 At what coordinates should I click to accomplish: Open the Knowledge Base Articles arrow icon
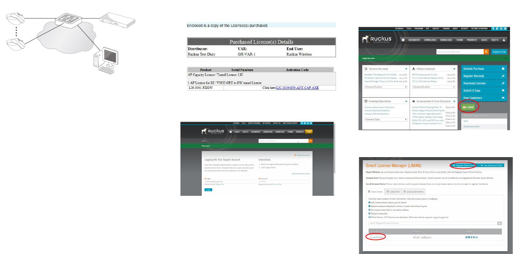tap(407, 101)
